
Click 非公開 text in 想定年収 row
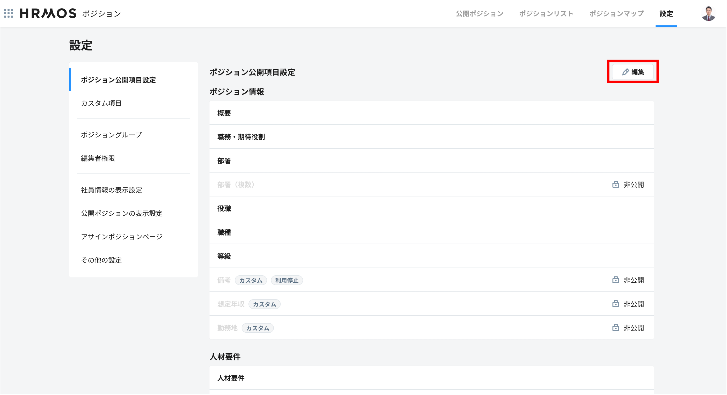[x=634, y=304]
